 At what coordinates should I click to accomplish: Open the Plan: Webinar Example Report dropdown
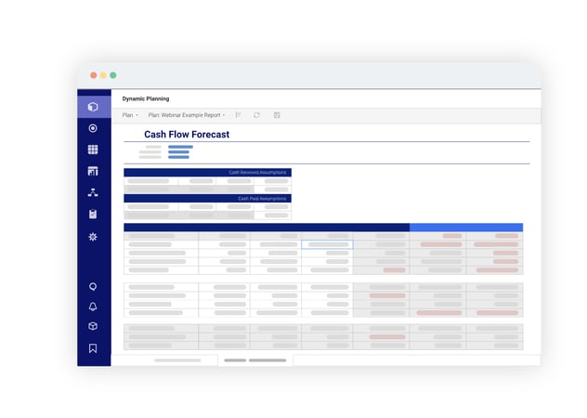[x=187, y=115]
